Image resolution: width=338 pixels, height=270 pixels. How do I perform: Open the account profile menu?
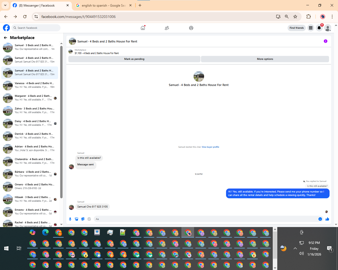point(328,28)
